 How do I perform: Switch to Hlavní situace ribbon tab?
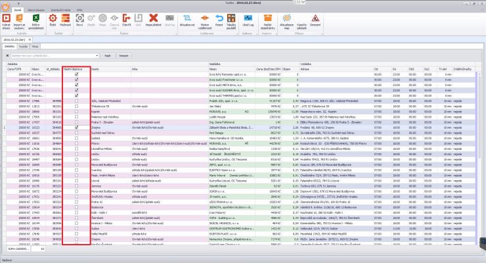pos(36,10)
